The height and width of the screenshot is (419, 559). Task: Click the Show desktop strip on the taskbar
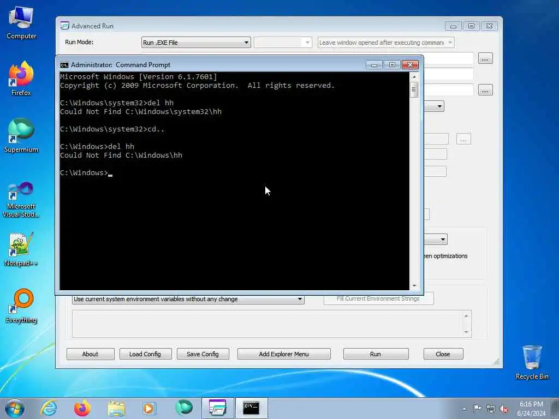[555, 408]
